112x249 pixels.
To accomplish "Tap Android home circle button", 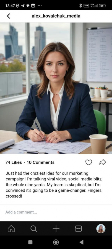I will [x=56, y=242].
